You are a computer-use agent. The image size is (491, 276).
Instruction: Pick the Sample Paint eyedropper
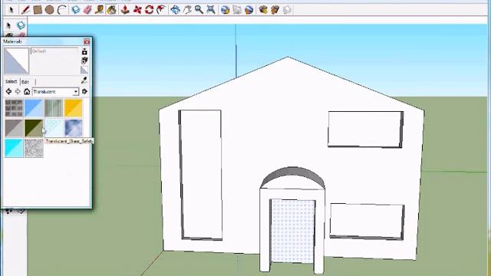tap(84, 80)
